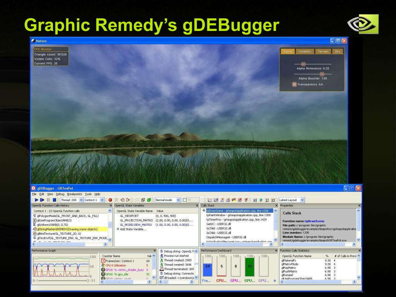The height and width of the screenshot is (297, 396).
Task: Close the Performance Dashboard panel
Action: point(276,251)
